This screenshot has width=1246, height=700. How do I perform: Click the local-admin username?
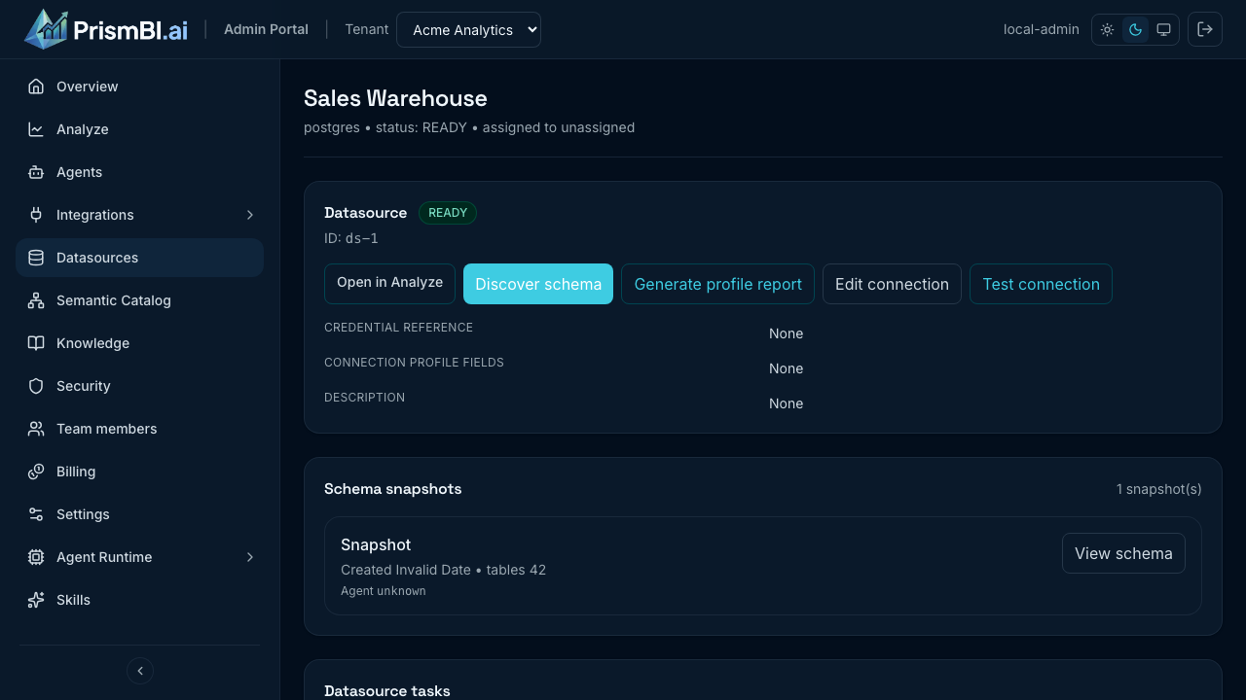tap(1042, 29)
